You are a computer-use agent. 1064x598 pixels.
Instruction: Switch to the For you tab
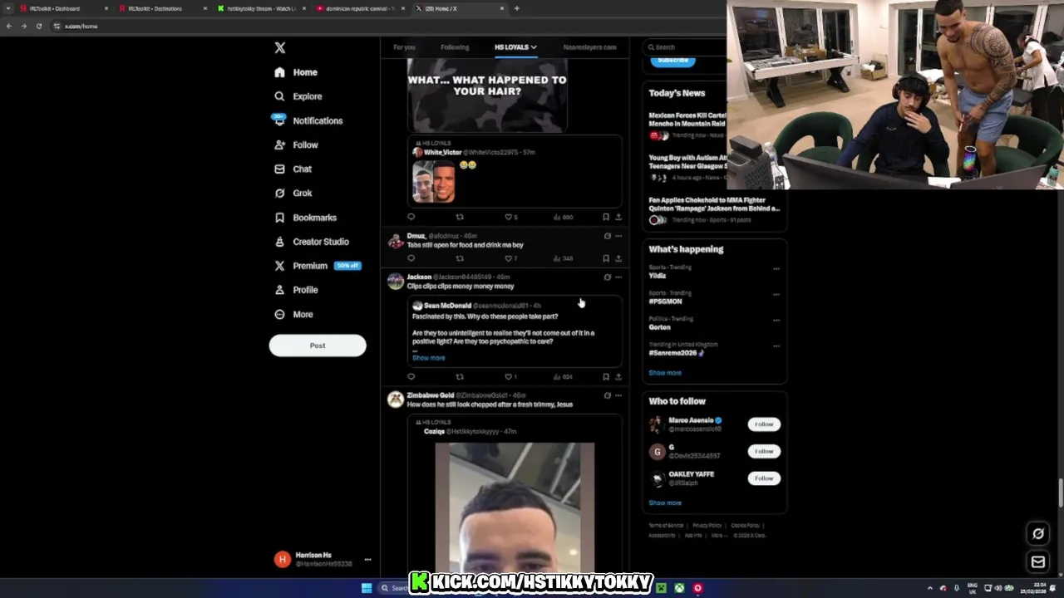pos(404,47)
